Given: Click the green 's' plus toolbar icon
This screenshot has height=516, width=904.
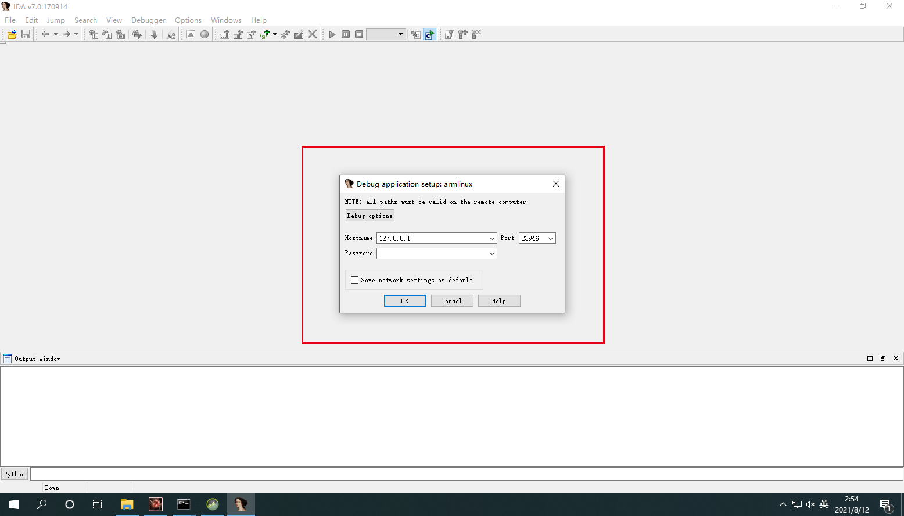Looking at the screenshot, I should tap(265, 34).
